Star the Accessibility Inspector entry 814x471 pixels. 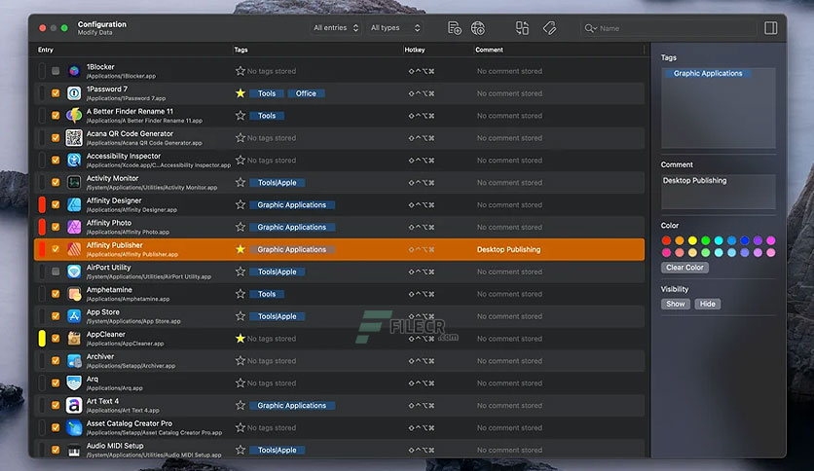240,161
